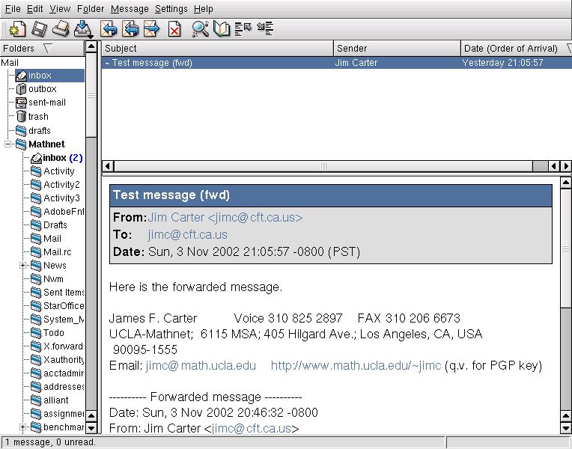Print the message using printer icon
Screen dimensions: 572x449
point(61,29)
